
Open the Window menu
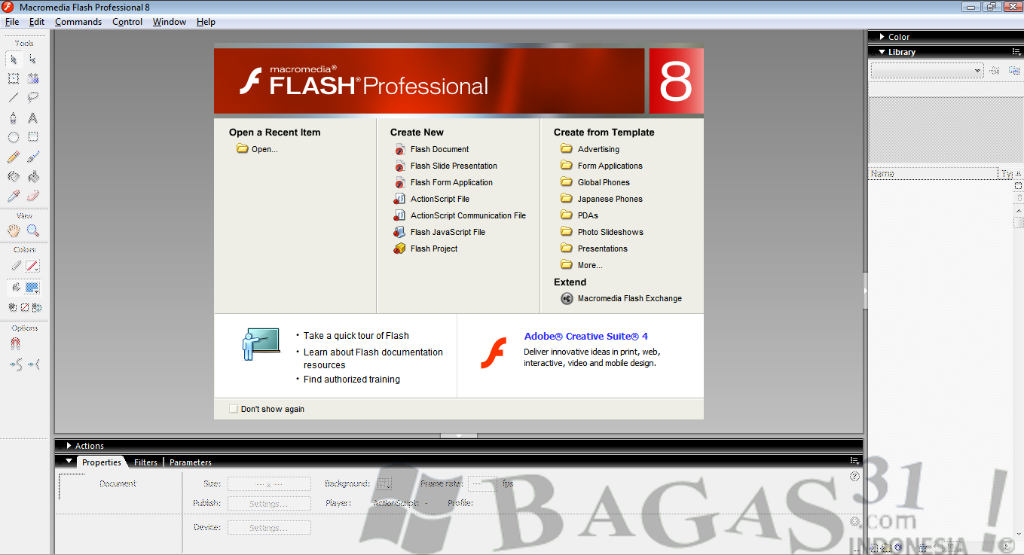170,22
